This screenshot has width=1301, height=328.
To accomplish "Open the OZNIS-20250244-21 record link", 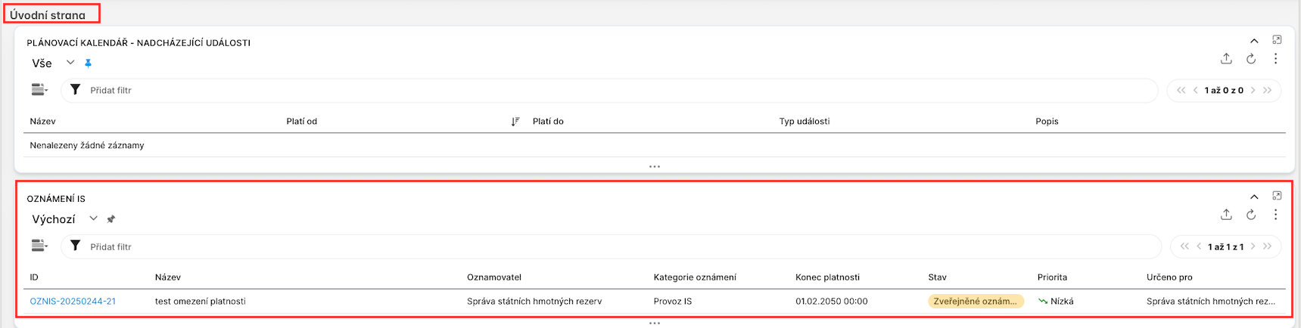I will (73, 302).
